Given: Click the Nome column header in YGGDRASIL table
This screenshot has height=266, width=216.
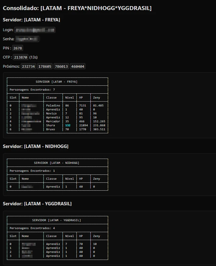Looking at the screenshot, I should click(25, 236).
